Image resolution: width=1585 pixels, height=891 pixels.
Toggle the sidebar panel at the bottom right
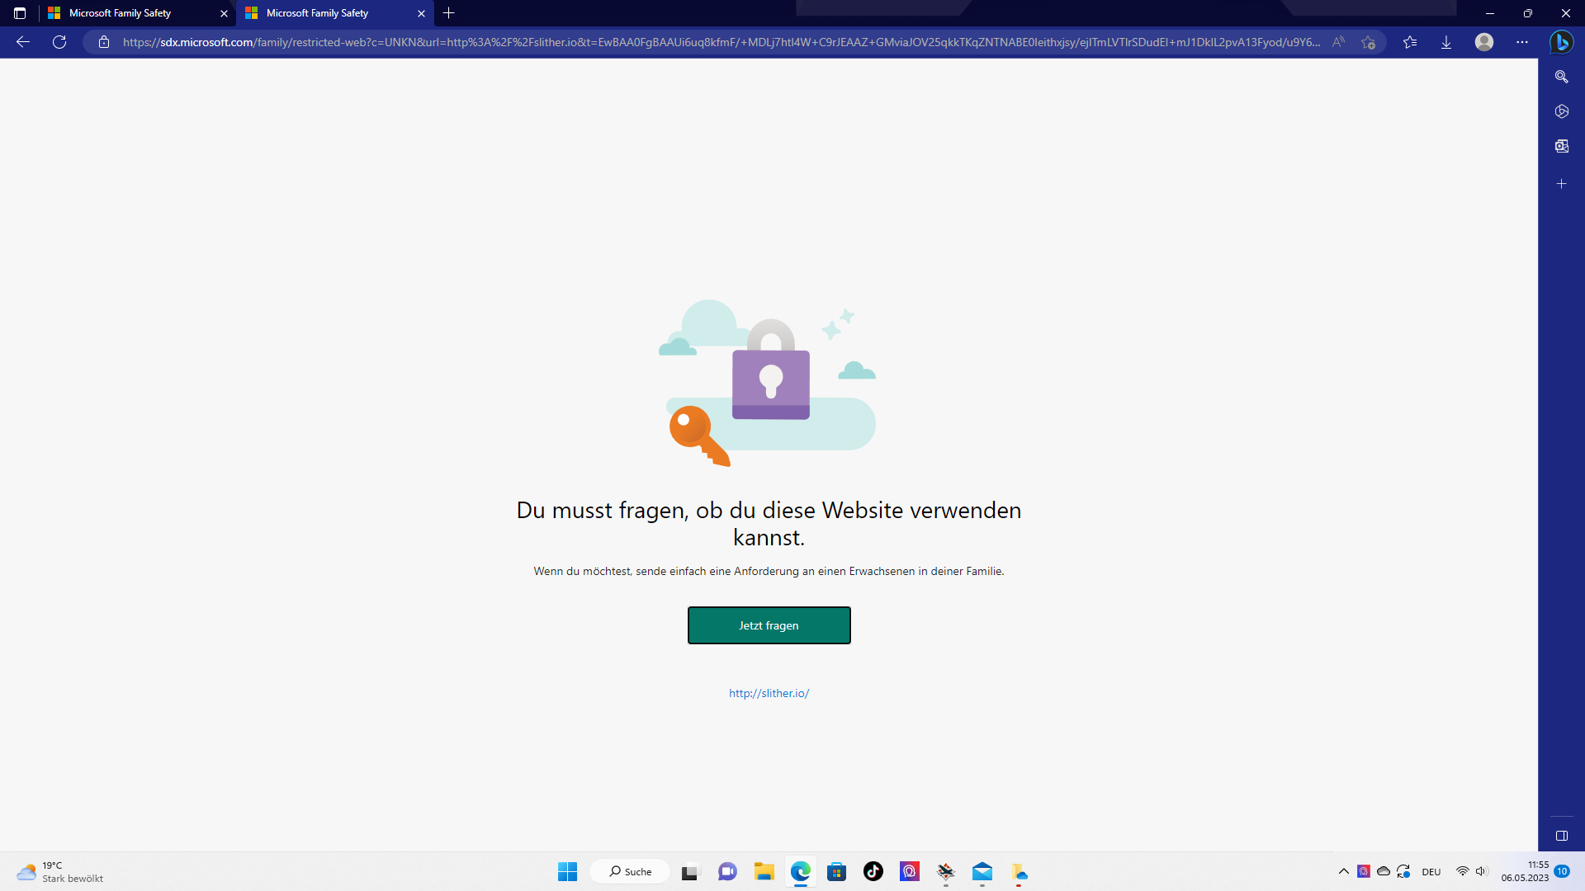tap(1562, 835)
